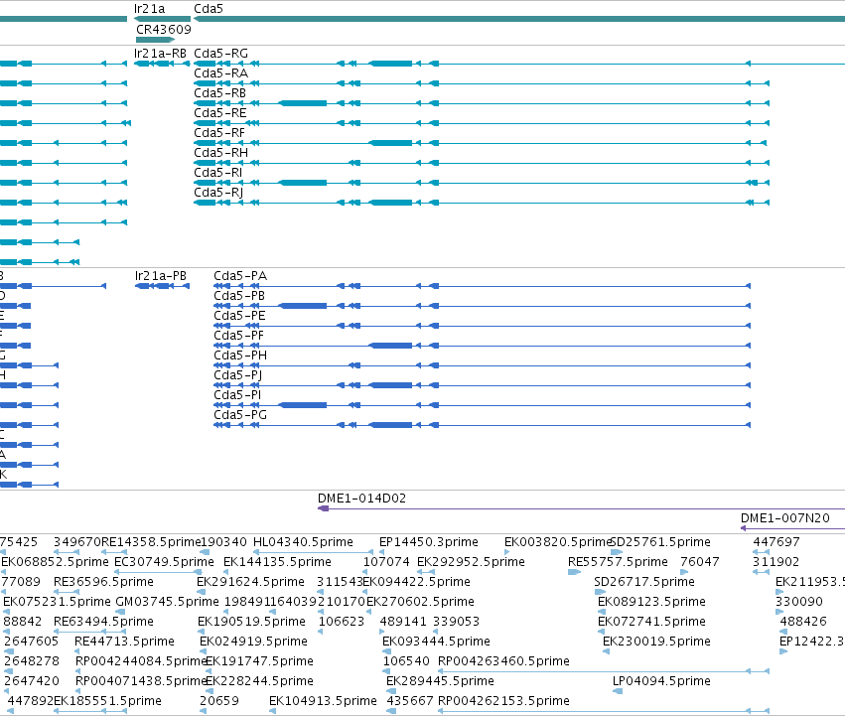This screenshot has width=845, height=716.
Task: Click the CR43609 gene feature
Action: coord(156,40)
